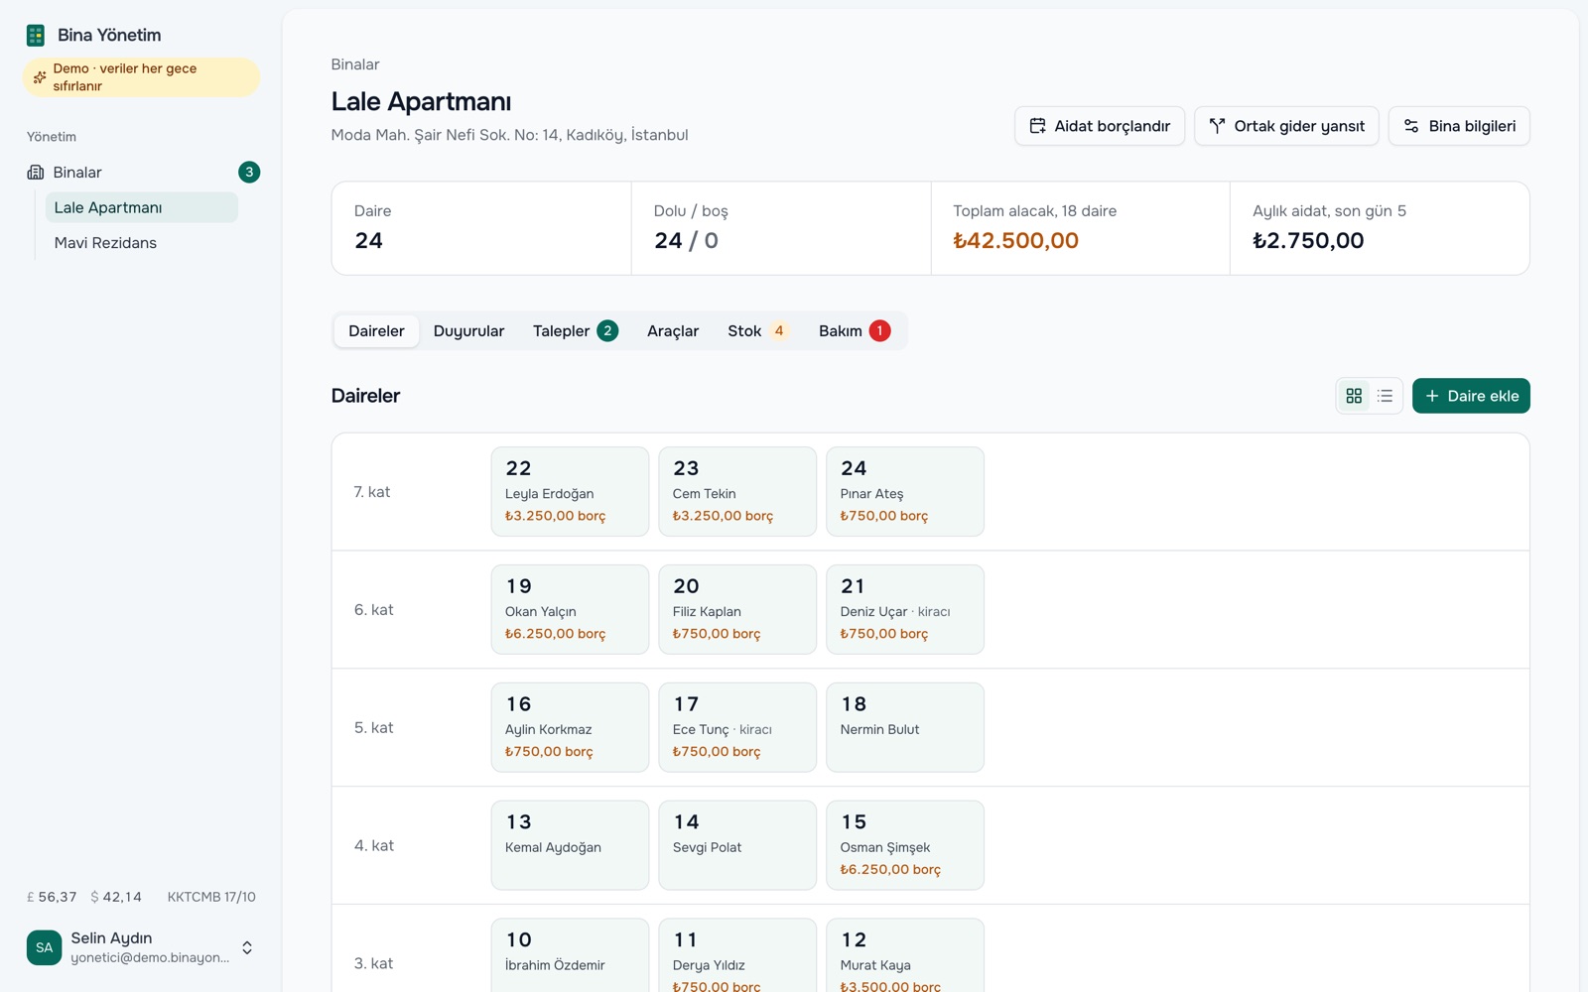Select Lale Apartmanı in the sidebar
The image size is (1588, 992).
[141, 207]
